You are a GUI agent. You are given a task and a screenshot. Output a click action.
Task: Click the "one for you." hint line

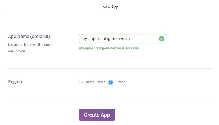pyautogui.click(x=17, y=51)
